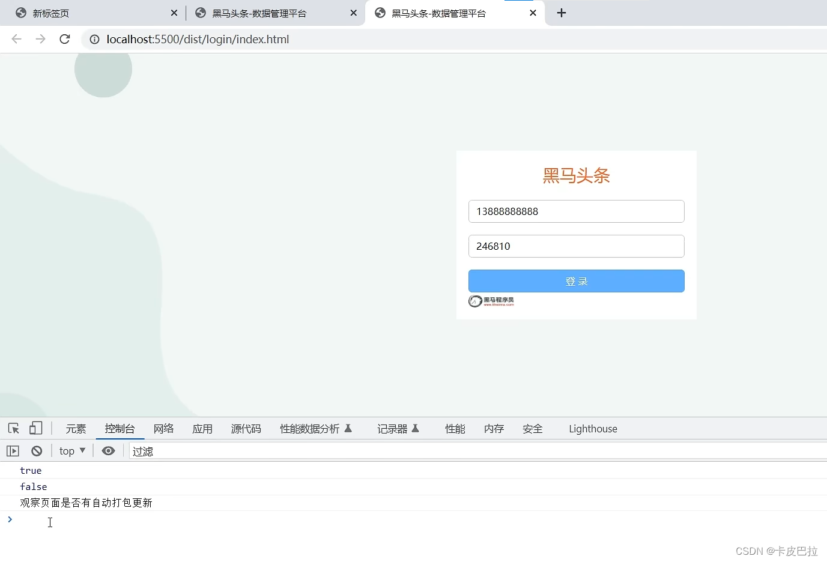Open the 安全 DevTools tab
The width and height of the screenshot is (827, 562).
(x=533, y=429)
